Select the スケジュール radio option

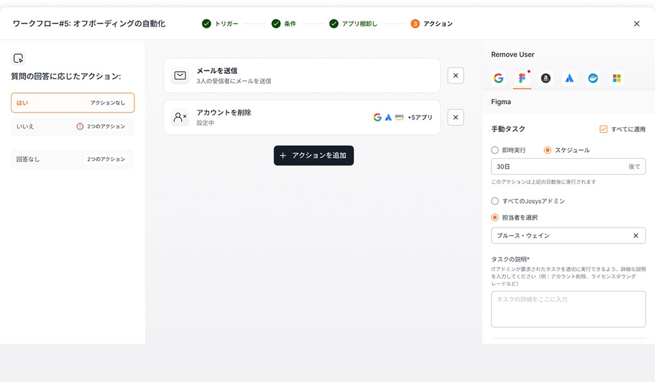click(547, 150)
